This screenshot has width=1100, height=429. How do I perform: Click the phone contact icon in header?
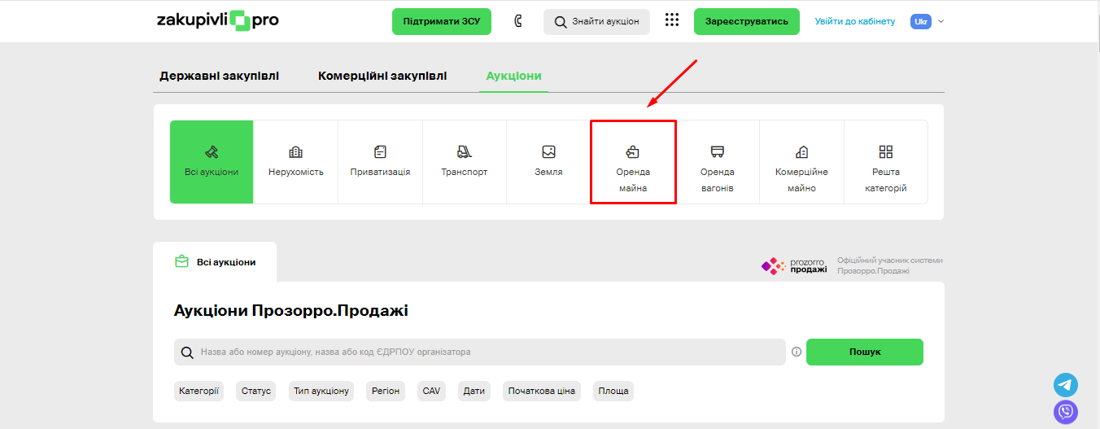click(x=517, y=21)
